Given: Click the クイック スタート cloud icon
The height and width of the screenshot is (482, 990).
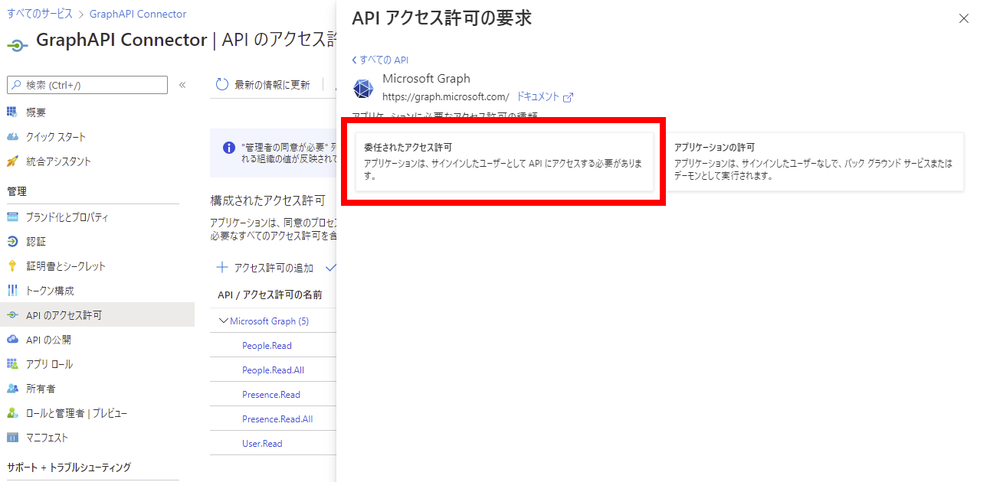Looking at the screenshot, I should click(12, 137).
